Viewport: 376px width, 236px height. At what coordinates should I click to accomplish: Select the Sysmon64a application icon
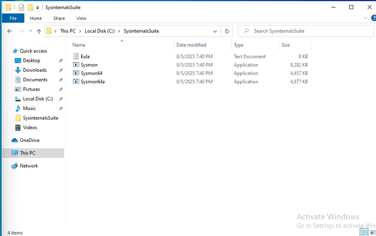76,81
